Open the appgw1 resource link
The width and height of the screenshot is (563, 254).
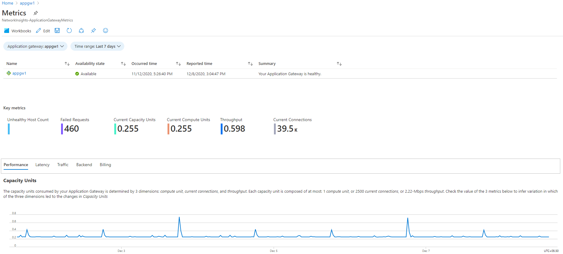[19, 73]
